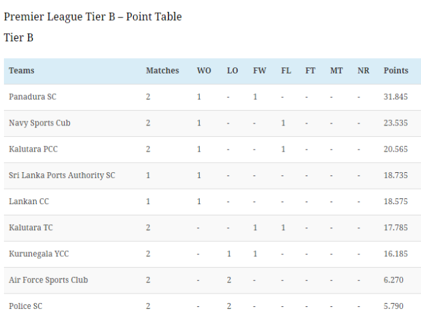The image size is (421, 319).
Task: Click the Points column header
Action: point(396,71)
